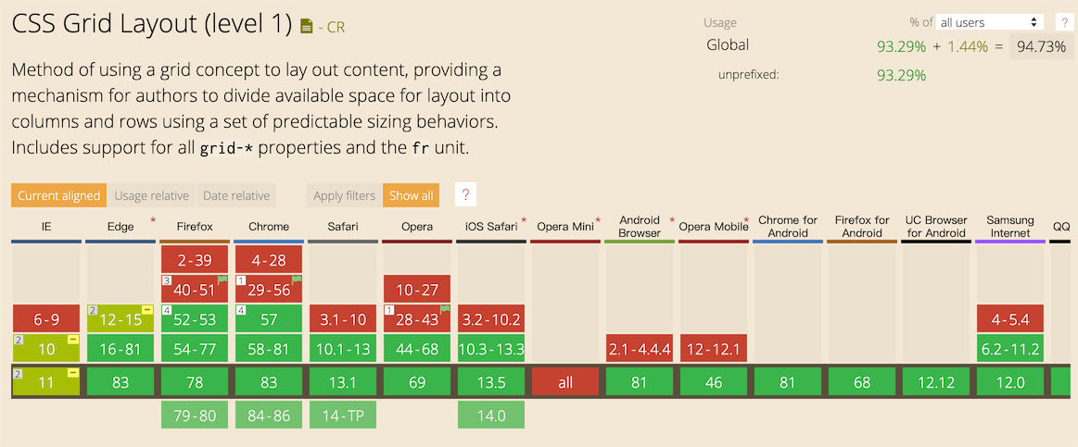The height and width of the screenshot is (447, 1078).
Task: Click the yellow minus icon on IE 11
Action: coord(72,373)
